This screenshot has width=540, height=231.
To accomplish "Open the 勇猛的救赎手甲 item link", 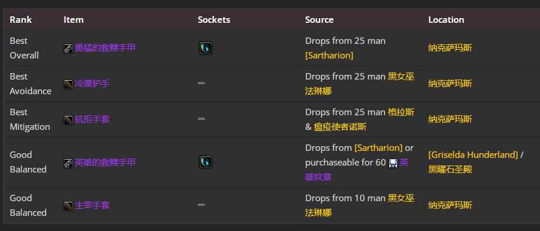I will click(106, 48).
